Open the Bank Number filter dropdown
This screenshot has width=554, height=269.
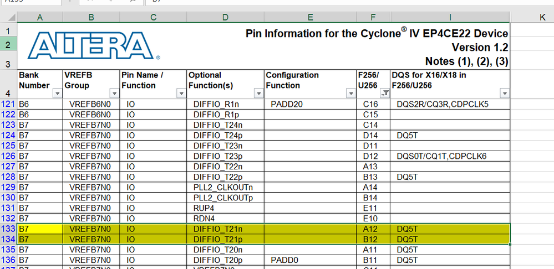pyautogui.click(x=57, y=94)
